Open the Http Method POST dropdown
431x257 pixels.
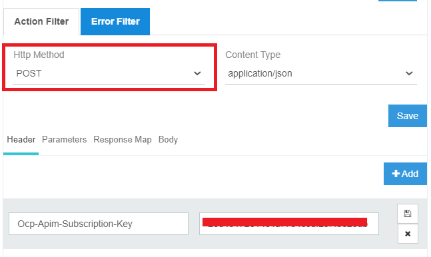click(109, 74)
